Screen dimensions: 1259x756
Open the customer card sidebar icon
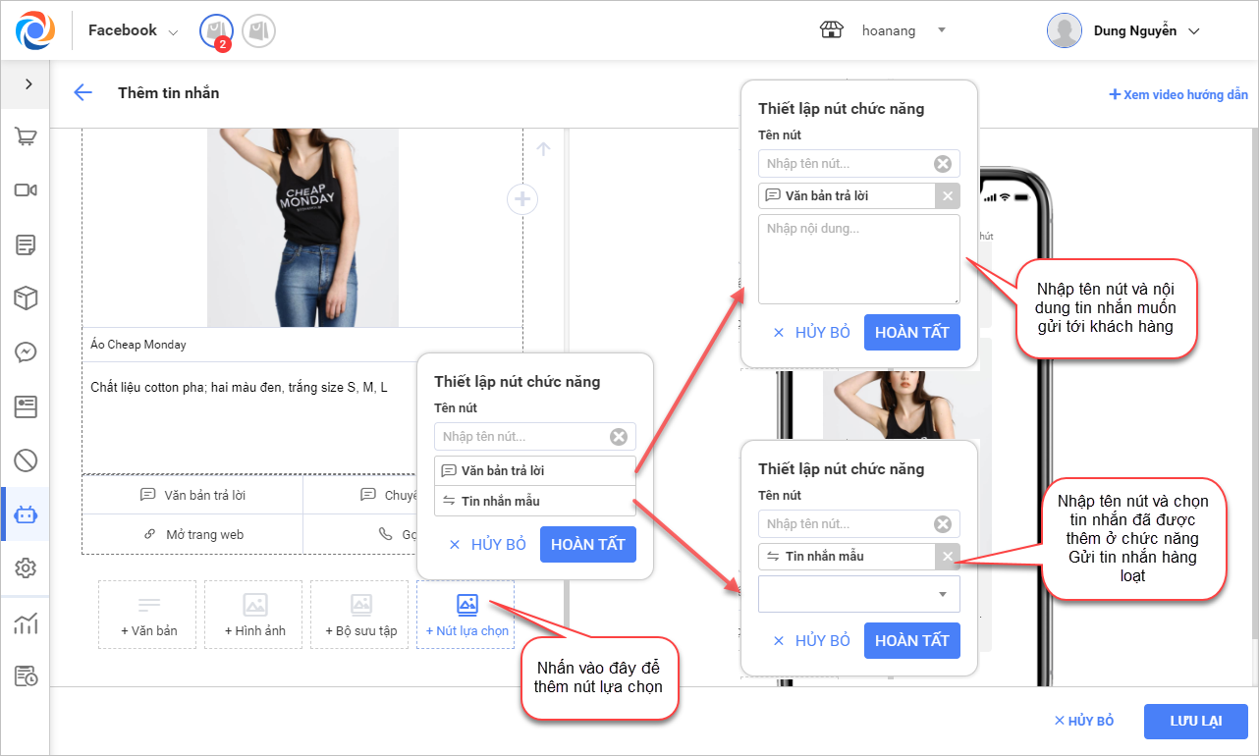(x=26, y=406)
